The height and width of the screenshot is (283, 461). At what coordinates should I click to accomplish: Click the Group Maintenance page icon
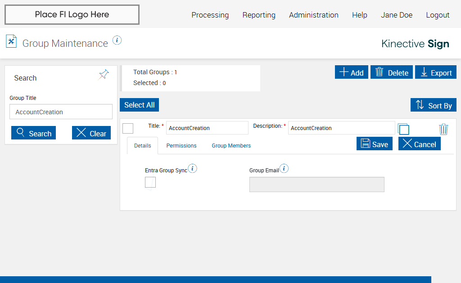click(11, 41)
